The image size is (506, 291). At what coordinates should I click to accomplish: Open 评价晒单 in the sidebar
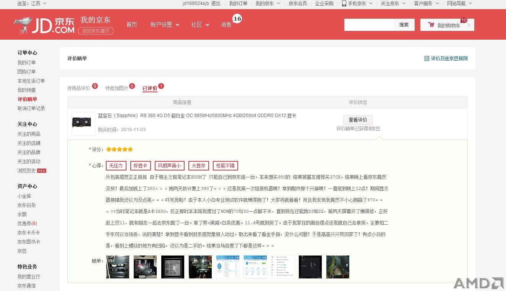(27, 99)
